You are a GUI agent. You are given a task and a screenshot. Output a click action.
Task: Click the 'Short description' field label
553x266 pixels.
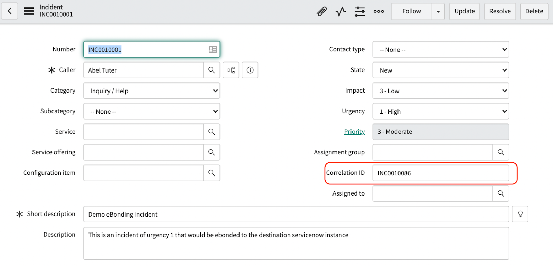point(51,214)
